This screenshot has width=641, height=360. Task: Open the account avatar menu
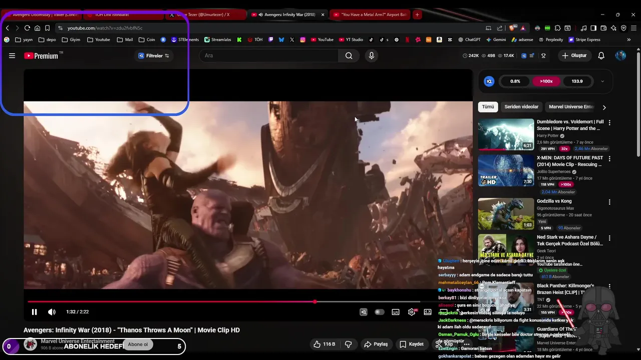tap(620, 55)
